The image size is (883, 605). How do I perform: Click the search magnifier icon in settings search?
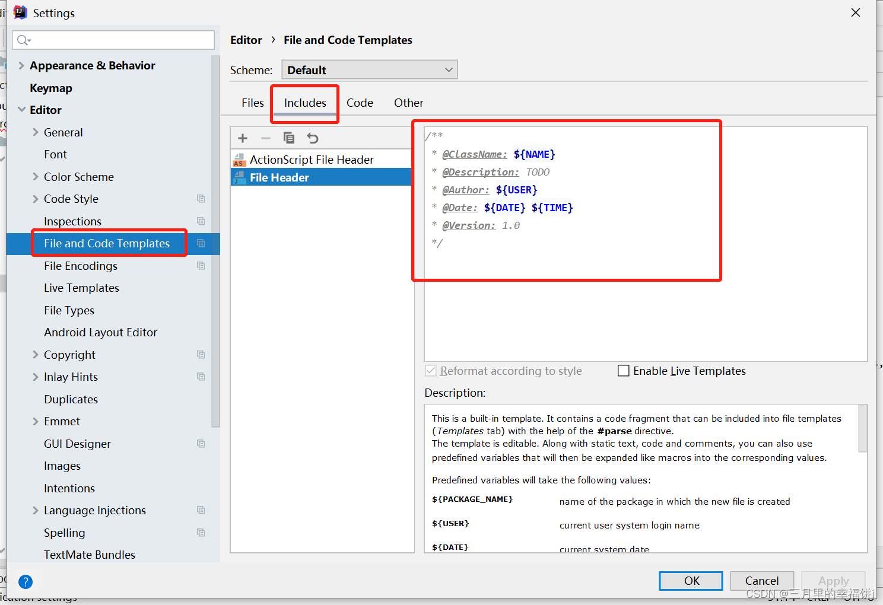tap(23, 40)
